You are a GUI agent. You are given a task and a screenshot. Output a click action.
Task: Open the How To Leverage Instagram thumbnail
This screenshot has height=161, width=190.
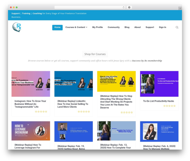pyautogui.click(x=31, y=131)
